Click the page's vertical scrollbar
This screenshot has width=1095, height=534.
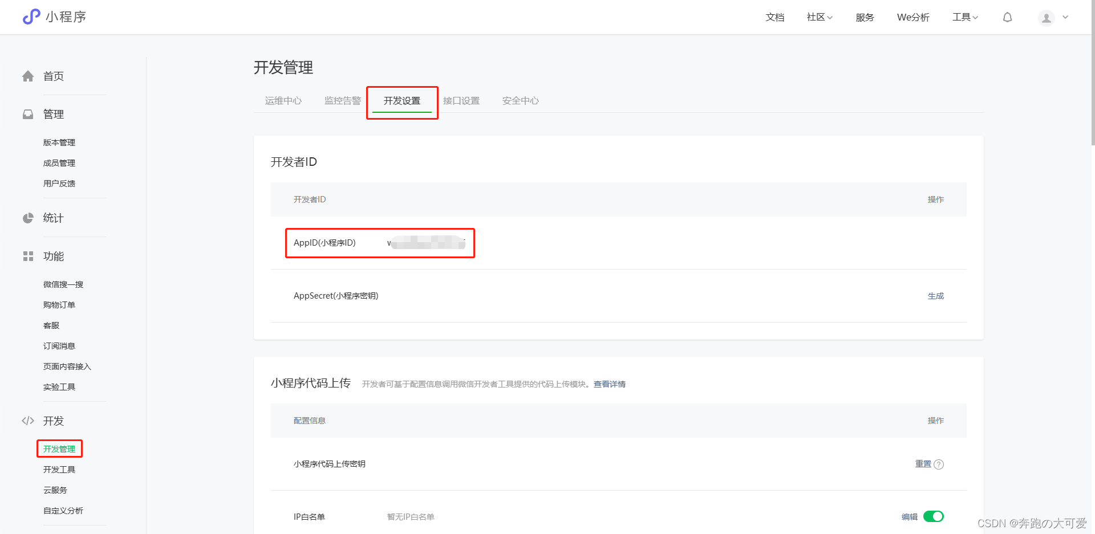coord(1093,74)
